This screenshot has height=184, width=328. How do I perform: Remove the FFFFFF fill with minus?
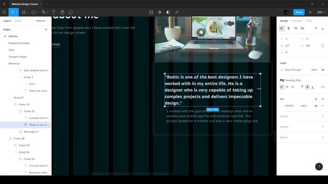pos(323,106)
